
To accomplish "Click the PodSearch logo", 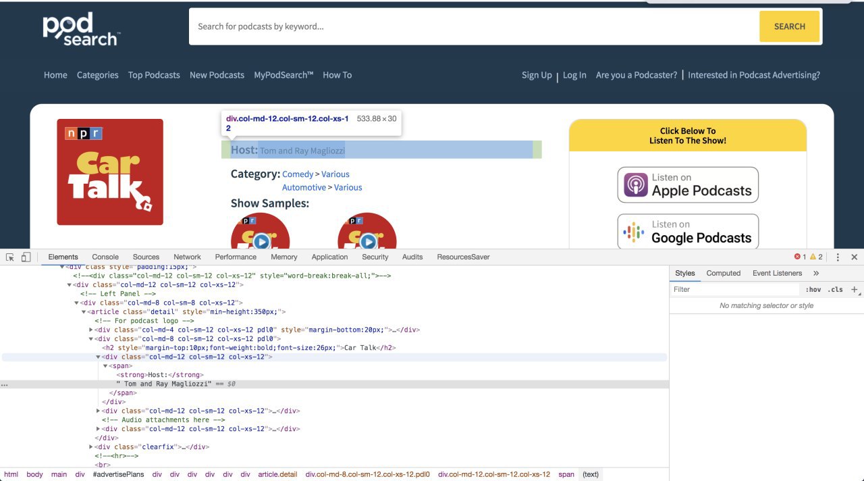I will [x=81, y=30].
